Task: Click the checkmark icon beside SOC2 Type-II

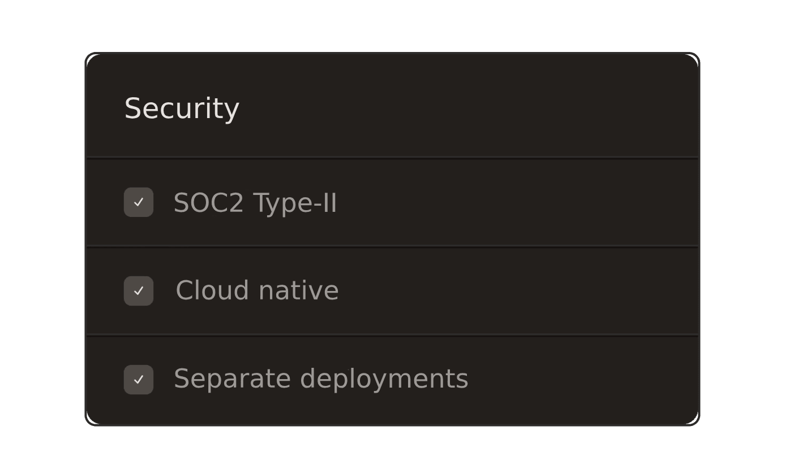Action: [x=139, y=202]
